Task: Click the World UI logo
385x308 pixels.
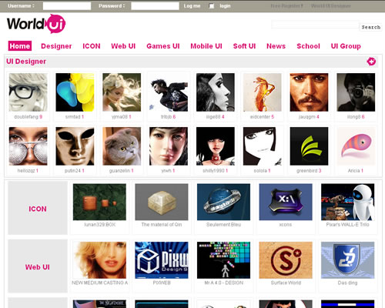Action: [36, 24]
